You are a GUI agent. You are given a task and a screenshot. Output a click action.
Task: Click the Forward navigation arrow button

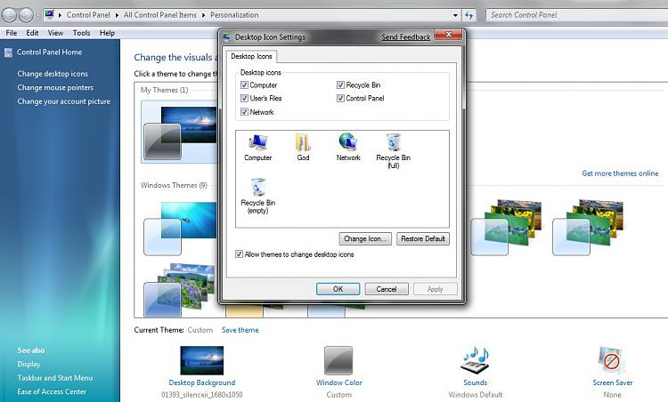tap(26, 15)
